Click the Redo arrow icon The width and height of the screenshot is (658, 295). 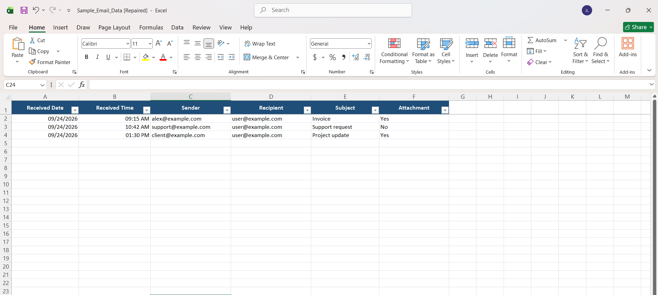(x=52, y=10)
